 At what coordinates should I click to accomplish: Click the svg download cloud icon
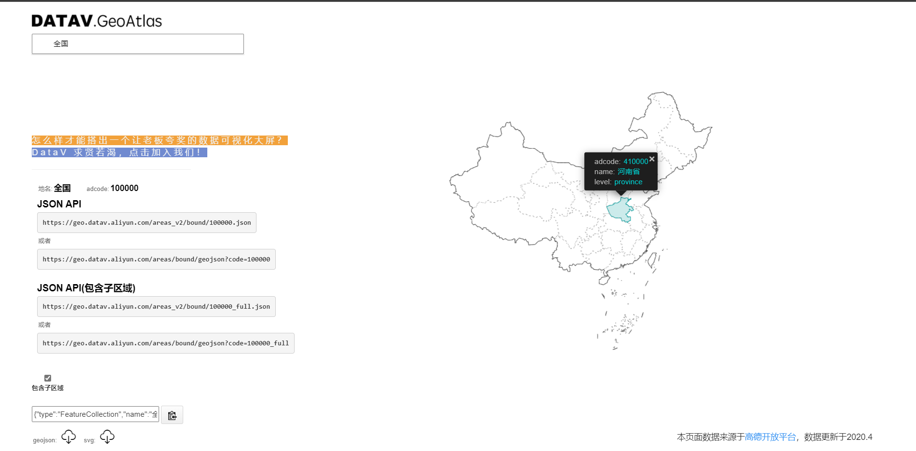[x=108, y=437]
